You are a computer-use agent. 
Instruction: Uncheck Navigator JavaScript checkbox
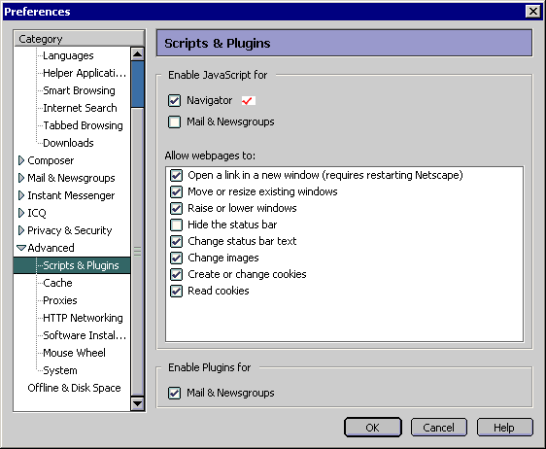coord(174,101)
